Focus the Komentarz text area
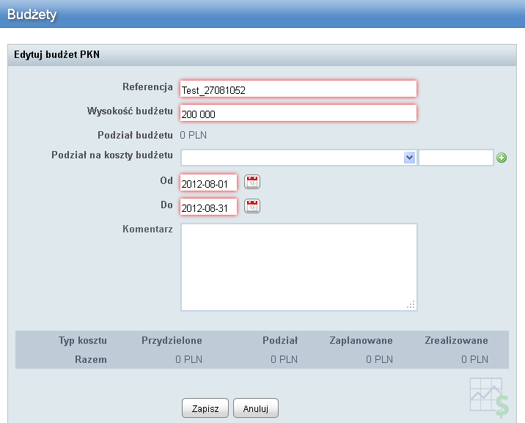Viewport: 525px width, 423px height. 299,267
